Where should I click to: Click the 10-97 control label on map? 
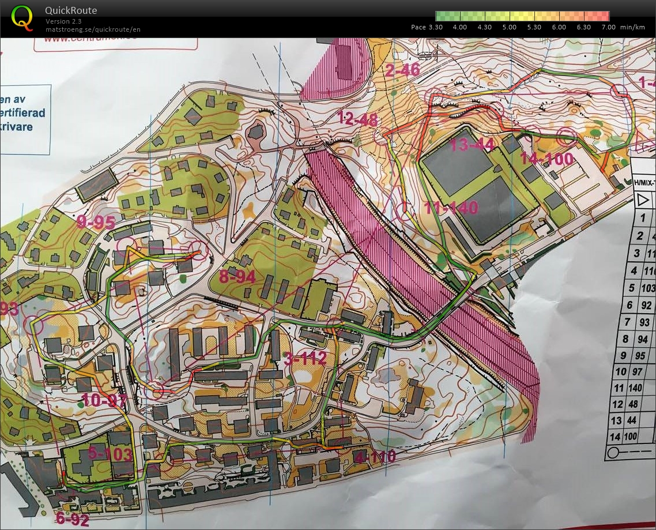[x=104, y=400]
